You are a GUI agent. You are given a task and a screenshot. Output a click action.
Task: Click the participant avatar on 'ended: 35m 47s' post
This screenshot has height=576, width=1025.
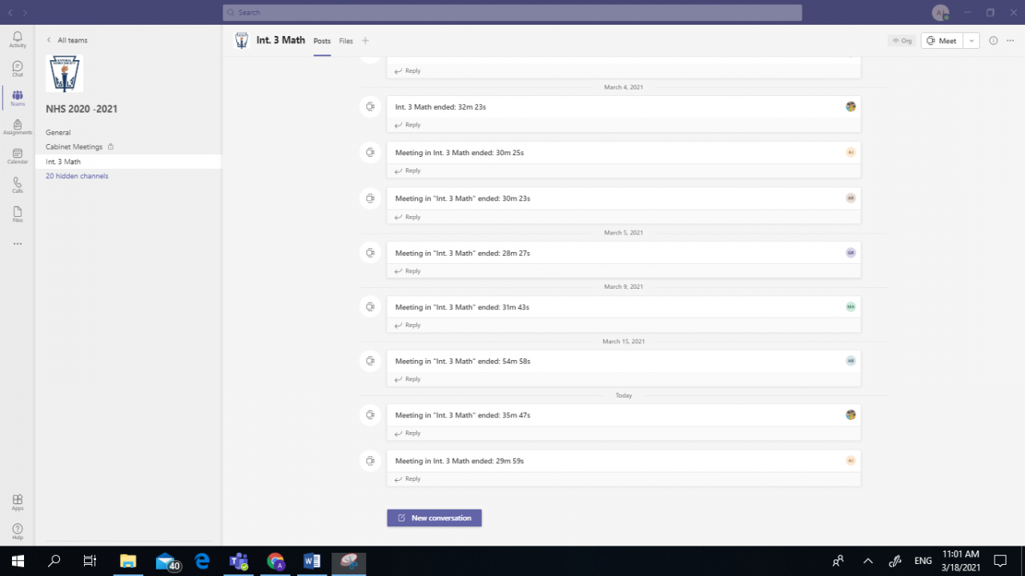850,414
